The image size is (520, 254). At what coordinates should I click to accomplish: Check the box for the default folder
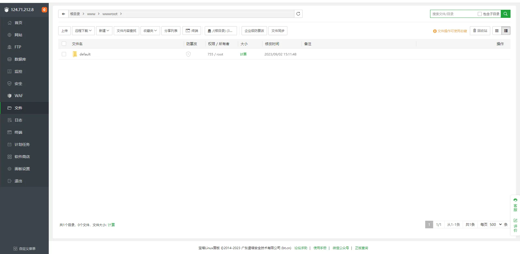point(64,54)
